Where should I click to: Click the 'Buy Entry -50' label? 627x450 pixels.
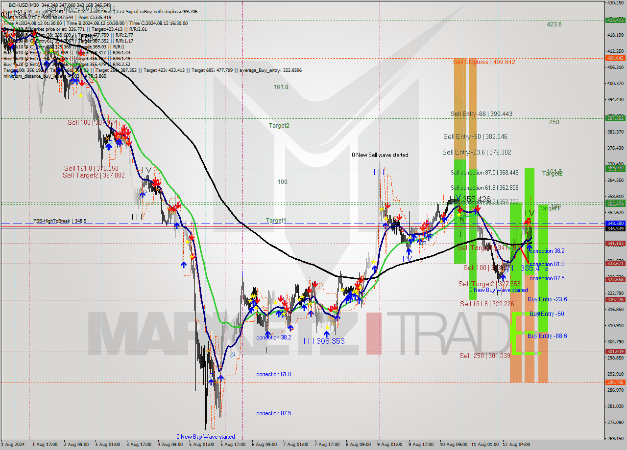tap(547, 314)
